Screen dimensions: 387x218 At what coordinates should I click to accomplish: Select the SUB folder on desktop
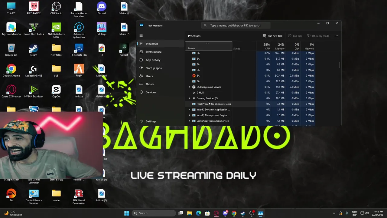coord(56,71)
